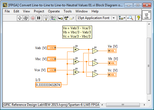Click the 1/3 numeric constant field
The image size is (154, 110).
(x=48, y=85)
